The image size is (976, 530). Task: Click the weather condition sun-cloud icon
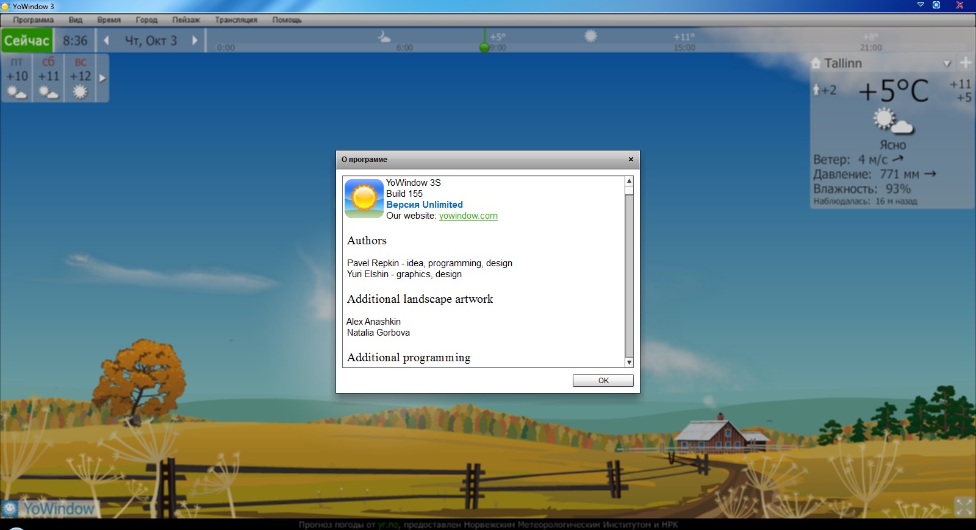tap(892, 121)
